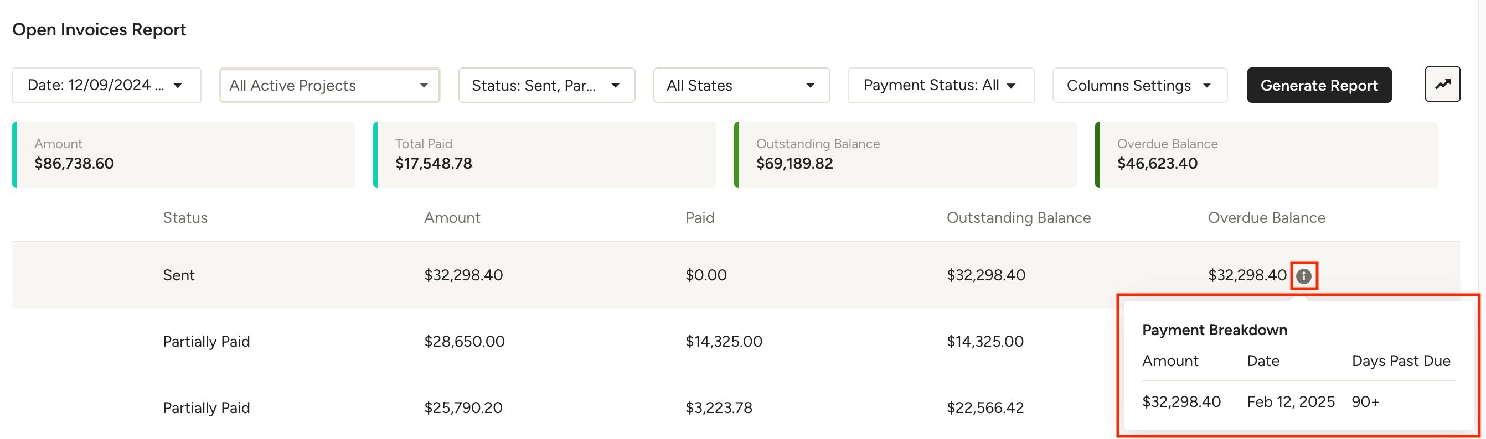Open the chart trends icon next to Generate Report
Viewport: 1486px width, 439px height.
click(x=1443, y=85)
